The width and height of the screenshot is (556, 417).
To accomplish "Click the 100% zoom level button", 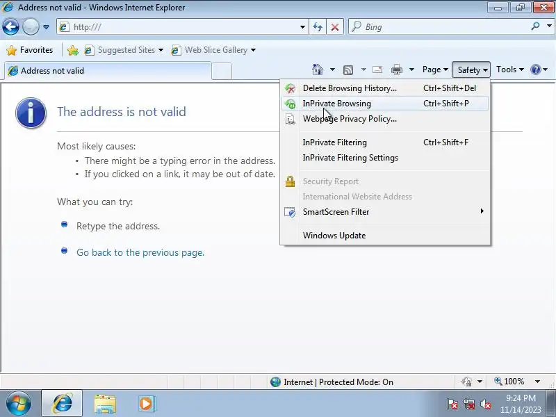I will pos(509,382).
